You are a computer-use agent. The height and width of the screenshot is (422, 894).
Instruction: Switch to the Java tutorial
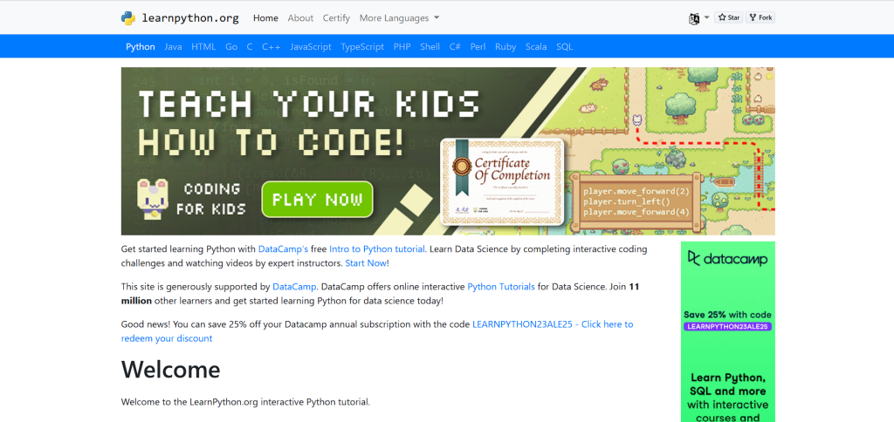point(174,47)
